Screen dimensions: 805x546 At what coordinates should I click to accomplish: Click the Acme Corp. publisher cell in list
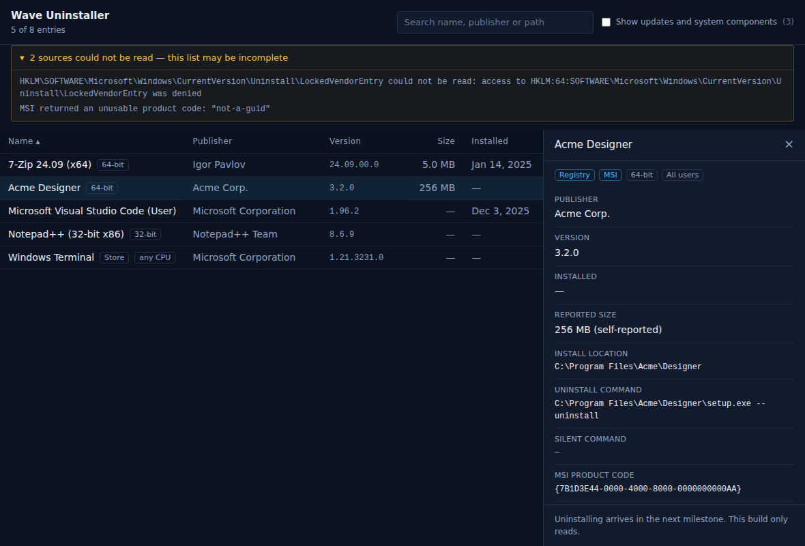[x=220, y=188]
